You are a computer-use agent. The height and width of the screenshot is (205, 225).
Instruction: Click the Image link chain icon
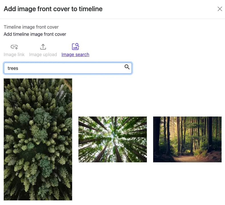[14, 47]
